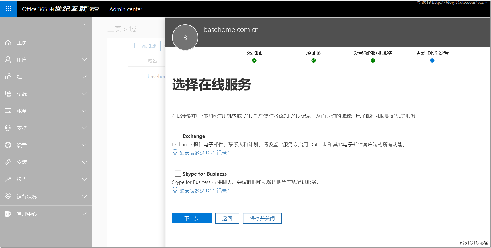Viewport: 491px width, 248px height.
Task: Click the Home house icon
Action: coord(8,43)
